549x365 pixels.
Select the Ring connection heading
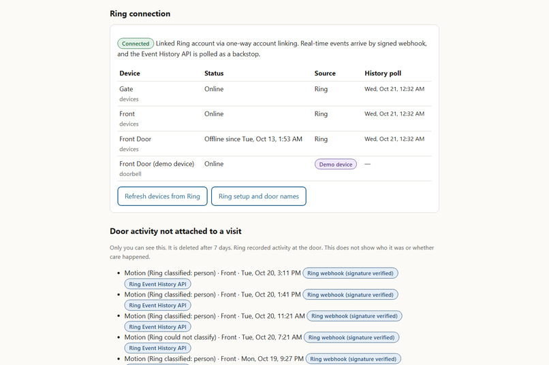tap(140, 14)
